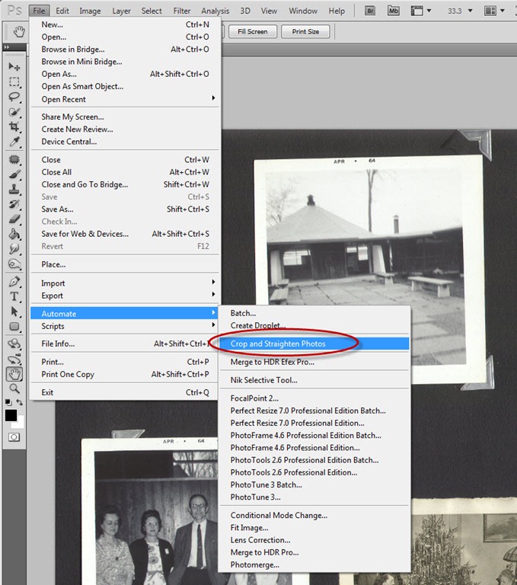Select the Eraser tool
Viewport: 517px width, 585px height.
tap(14, 219)
